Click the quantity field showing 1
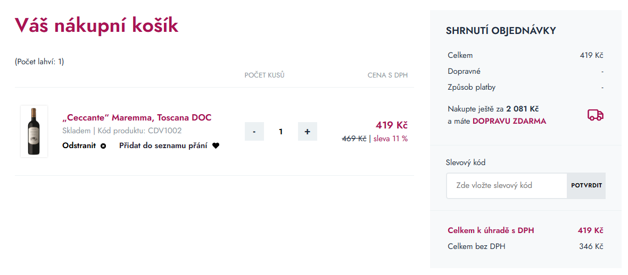This screenshot has width=628, height=275. point(281,132)
